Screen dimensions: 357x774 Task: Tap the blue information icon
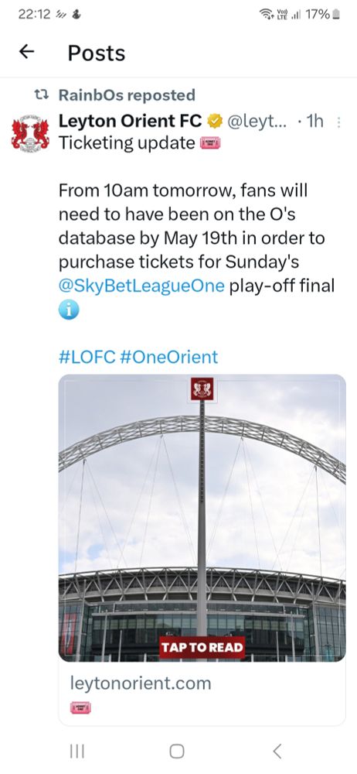tap(69, 310)
